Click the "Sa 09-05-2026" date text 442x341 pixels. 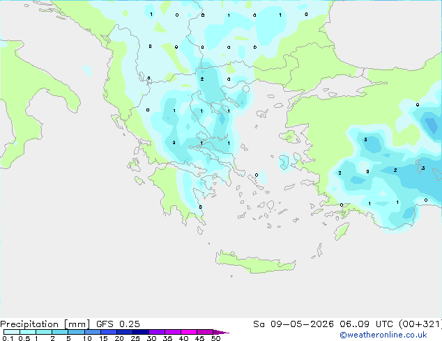coord(294,324)
